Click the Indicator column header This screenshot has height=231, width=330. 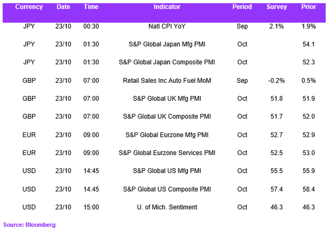167,7
